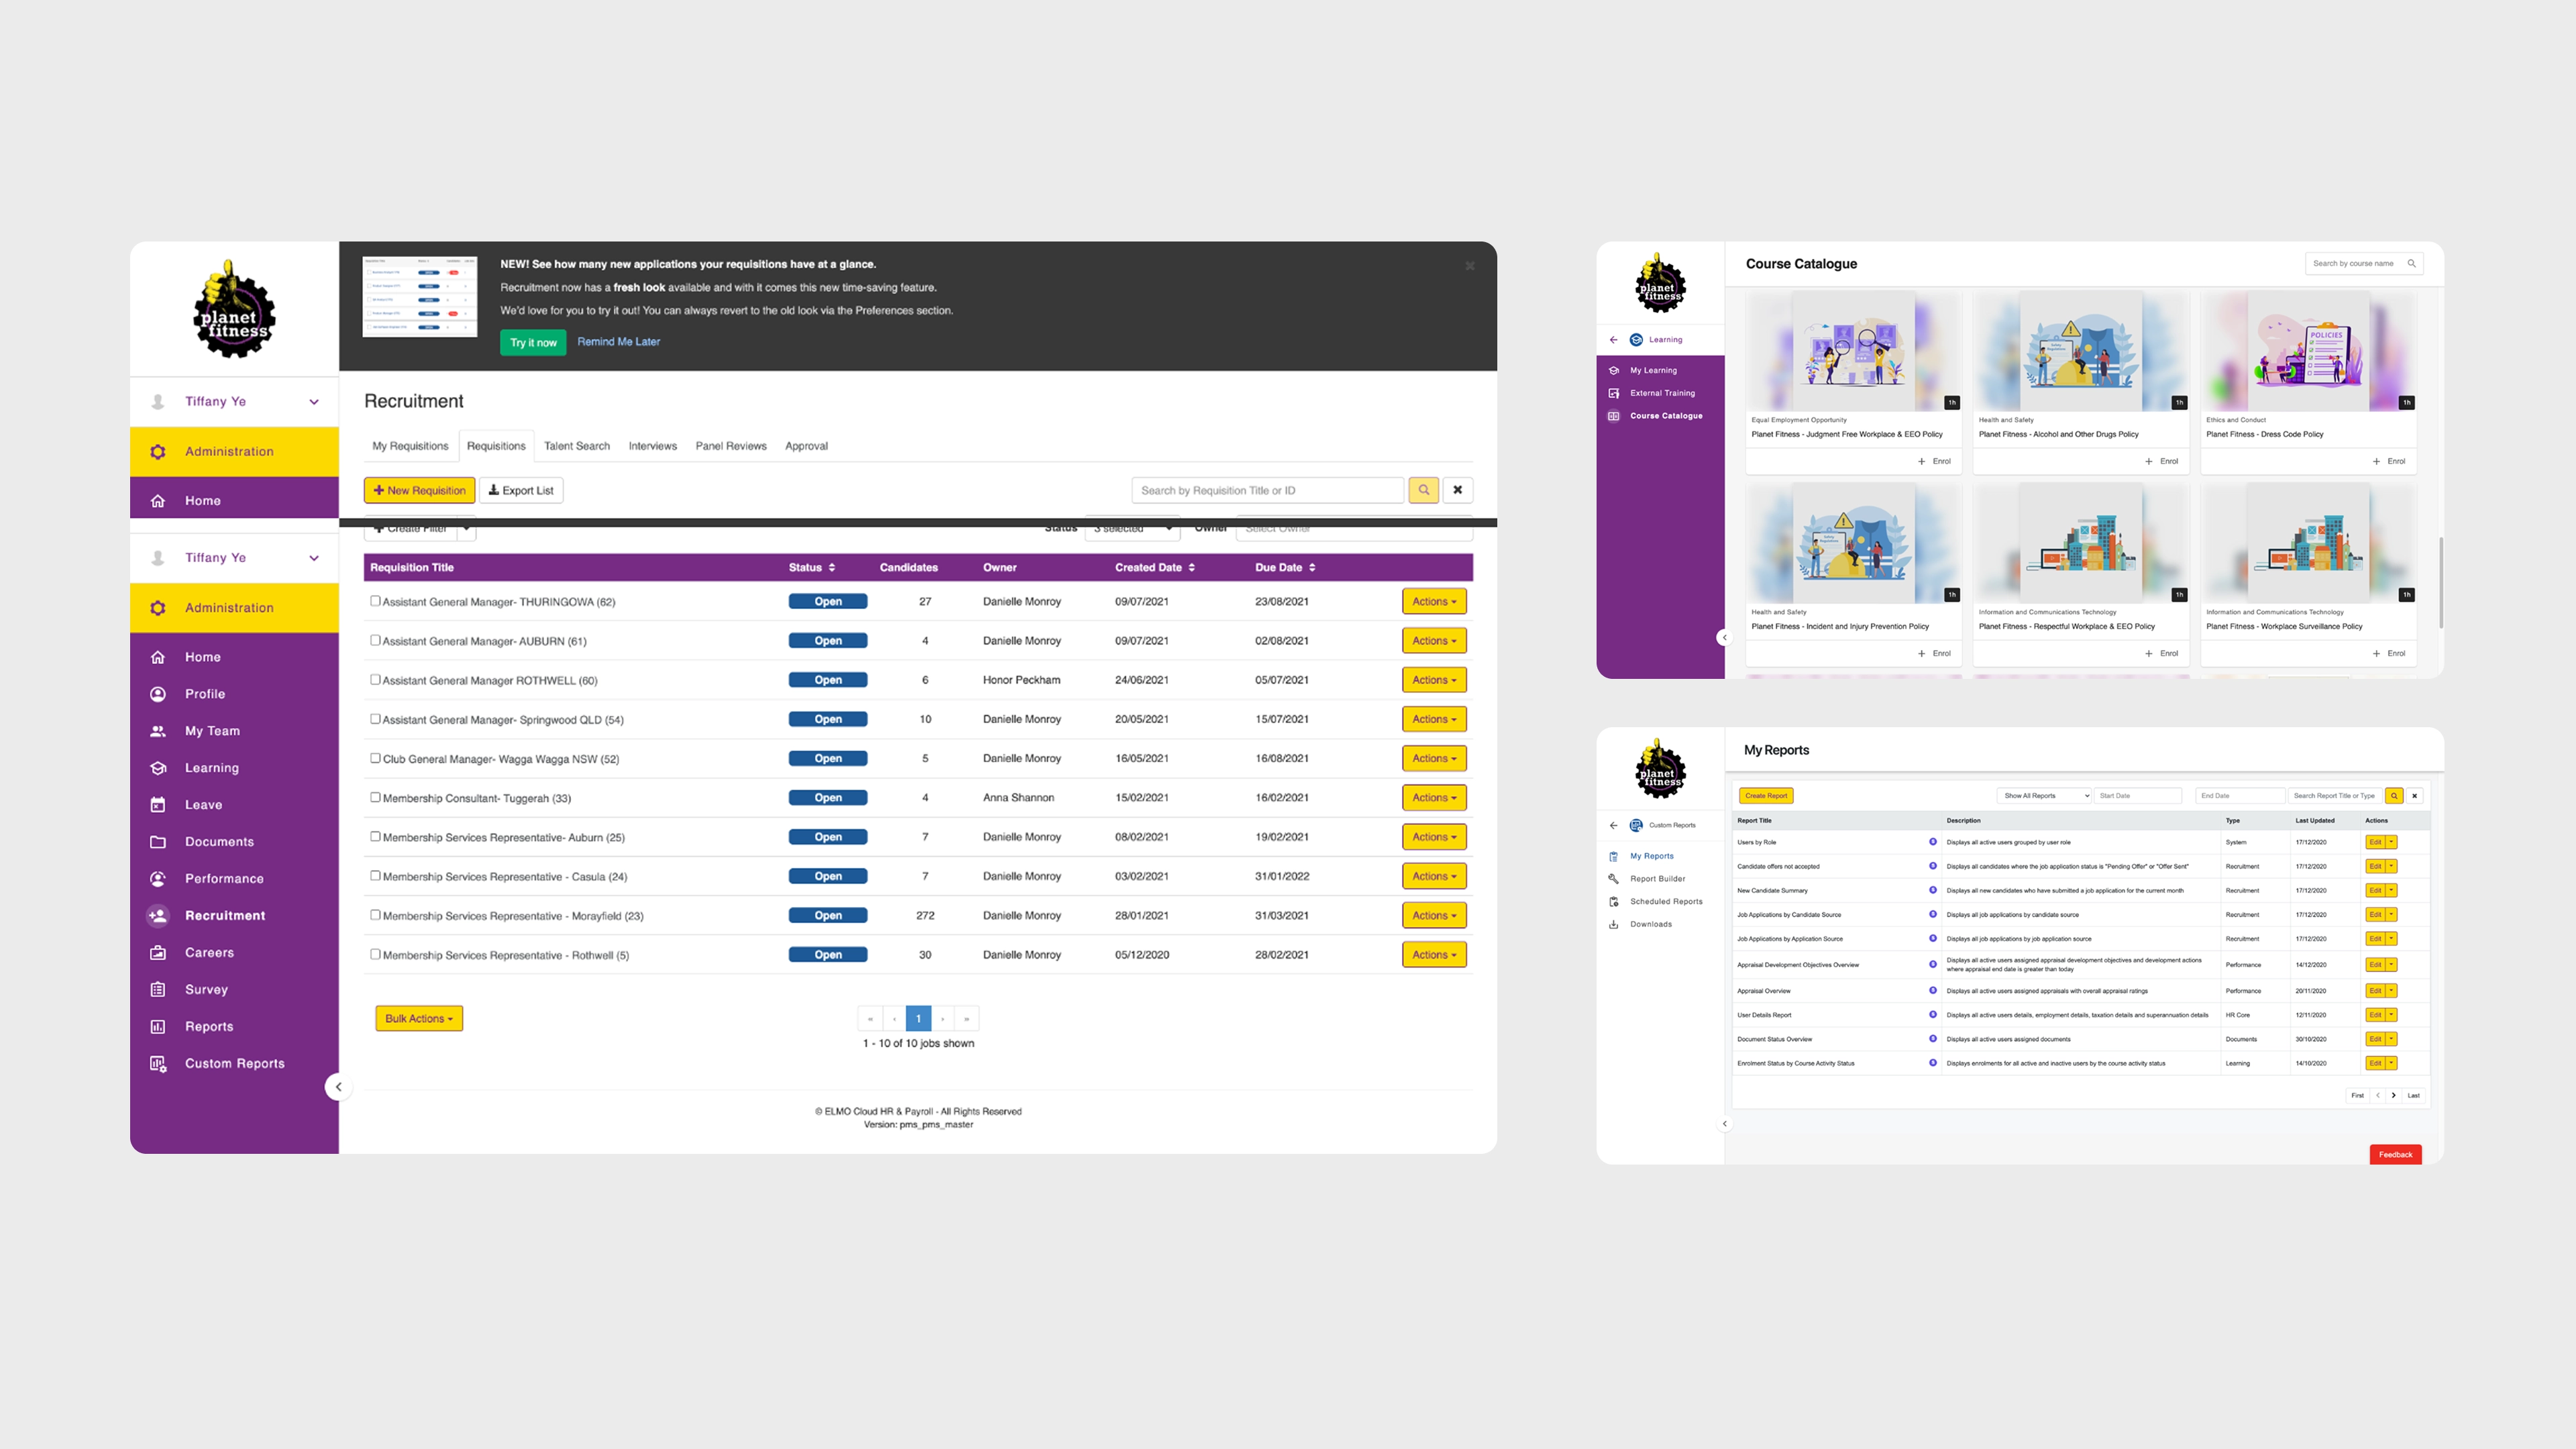
Task: Switch to the Approval tab
Action: pos(806,446)
